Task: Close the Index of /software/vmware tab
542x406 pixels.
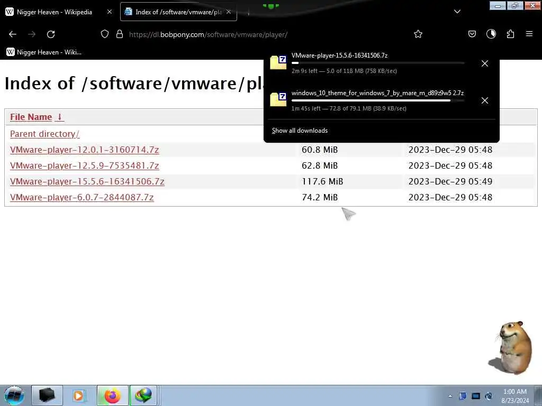Action: (229, 12)
